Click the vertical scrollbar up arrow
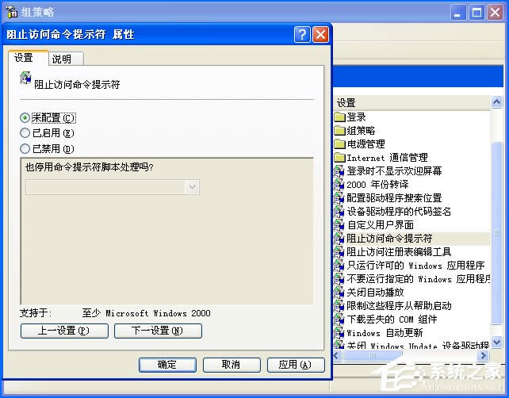This screenshot has height=398, width=509. (x=496, y=102)
